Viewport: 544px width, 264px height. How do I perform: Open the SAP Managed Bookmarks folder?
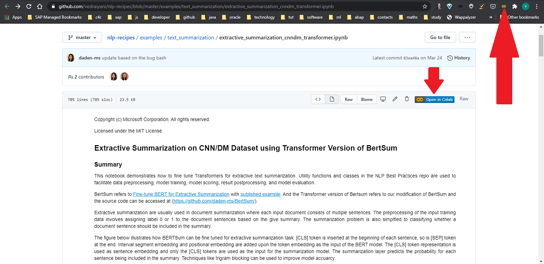coord(54,17)
